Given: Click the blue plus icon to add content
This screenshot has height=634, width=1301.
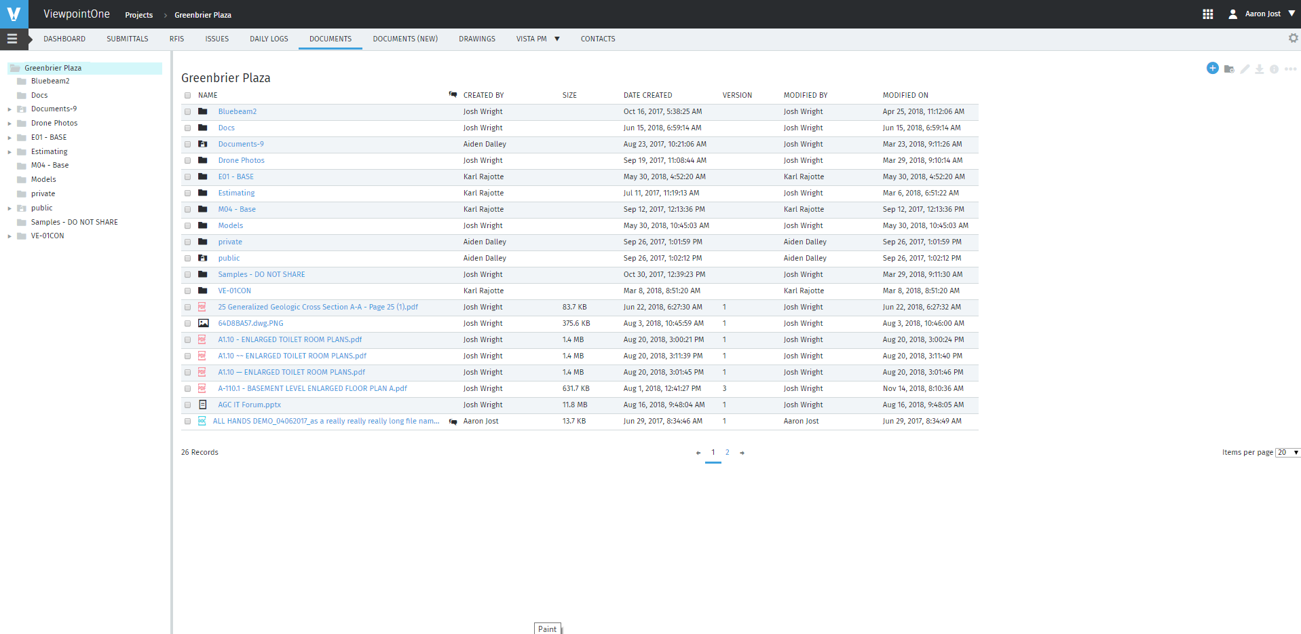Looking at the screenshot, I should [1213, 68].
